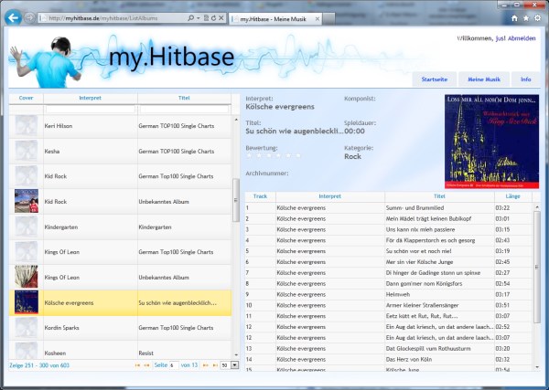Click the just username link
Screen dimensions: 549x390
tap(501, 38)
